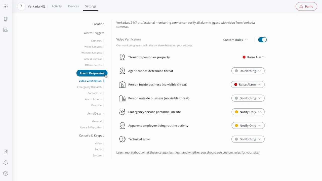This screenshot has width=322, height=181.
Task: Select Contact List submenu item
Action: pos(95,93)
